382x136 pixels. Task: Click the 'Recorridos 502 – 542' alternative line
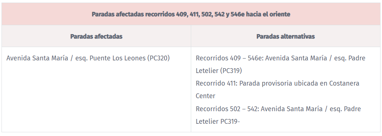tap(278, 109)
